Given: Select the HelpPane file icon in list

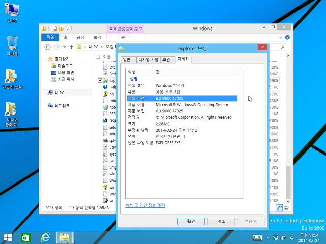Looking at the screenshot, I should point(105,87).
